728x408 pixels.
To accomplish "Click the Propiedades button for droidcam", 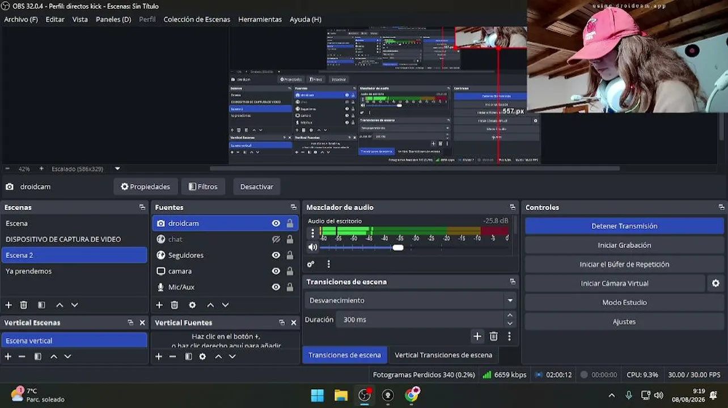I will [146, 186].
